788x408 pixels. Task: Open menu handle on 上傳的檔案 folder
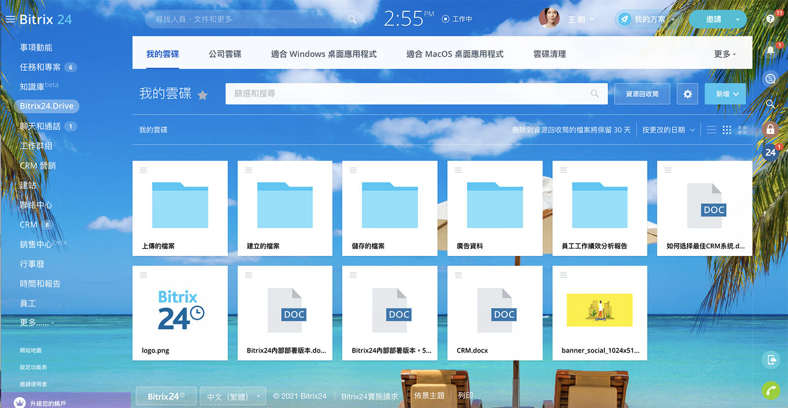(143, 170)
